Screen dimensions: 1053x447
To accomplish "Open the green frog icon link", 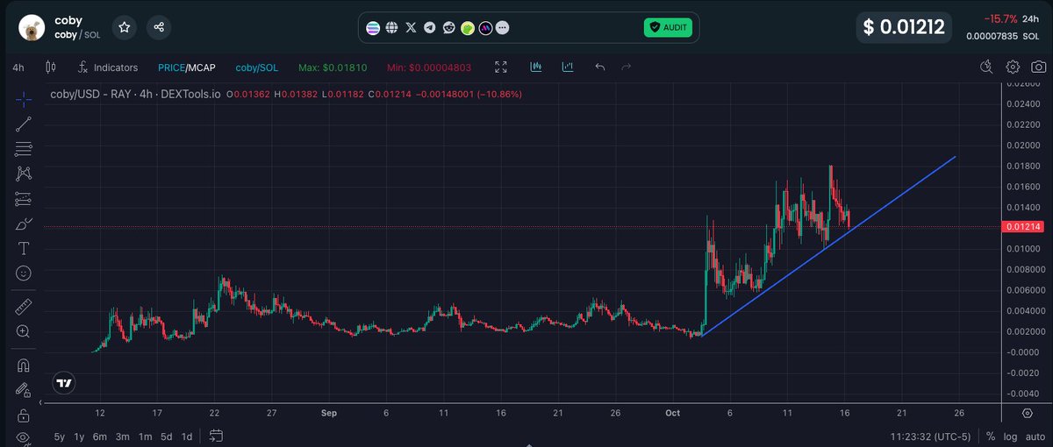I will tap(468, 28).
